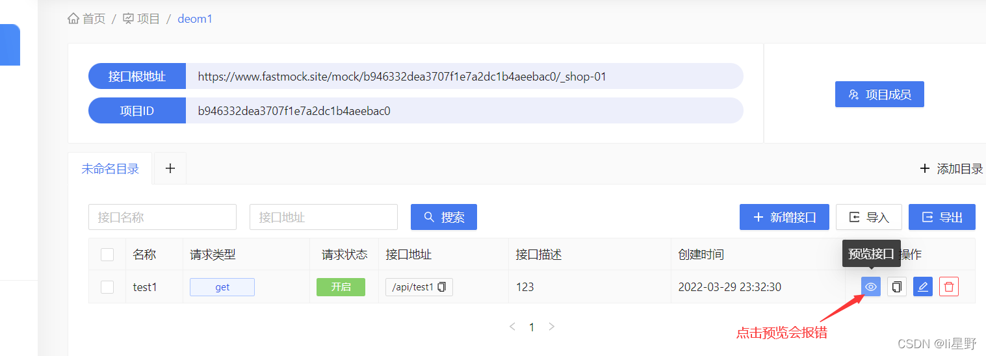Screen dimensions: 986x356
Task: Toggle the select-all checkbox in table header
Action: (107, 255)
